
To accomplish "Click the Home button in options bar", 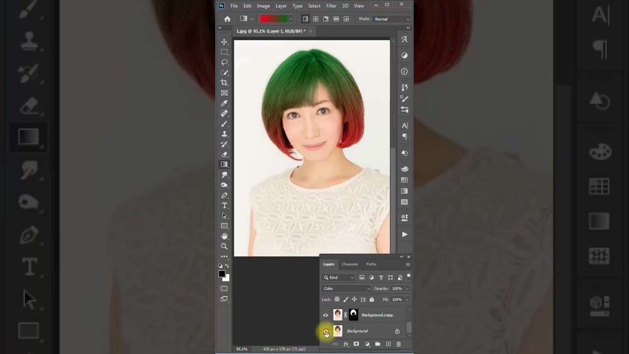I will pyautogui.click(x=227, y=19).
